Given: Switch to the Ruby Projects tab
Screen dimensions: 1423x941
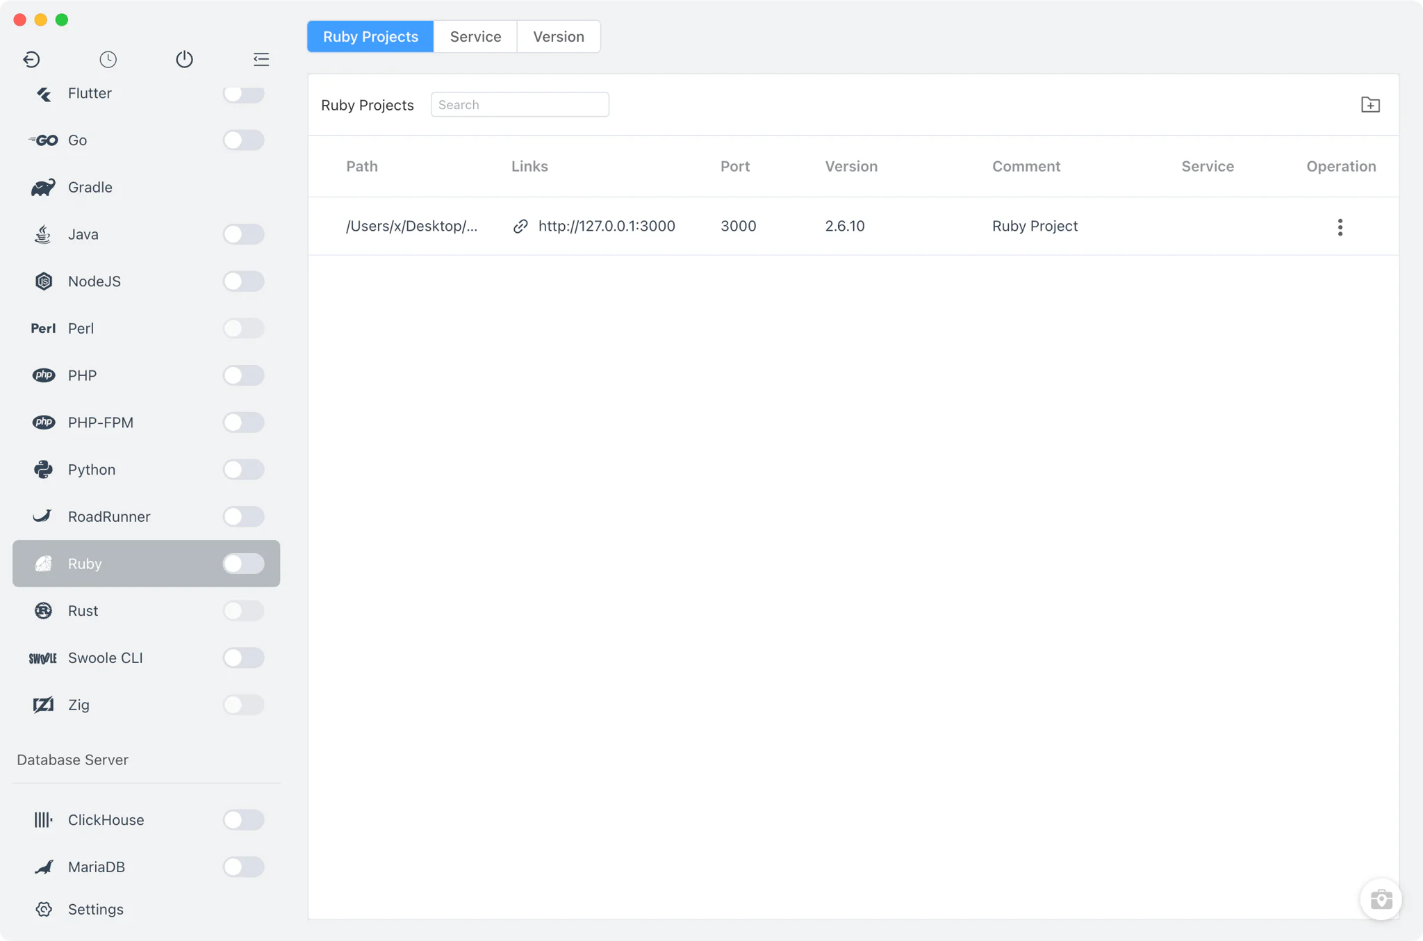Looking at the screenshot, I should pos(370,37).
